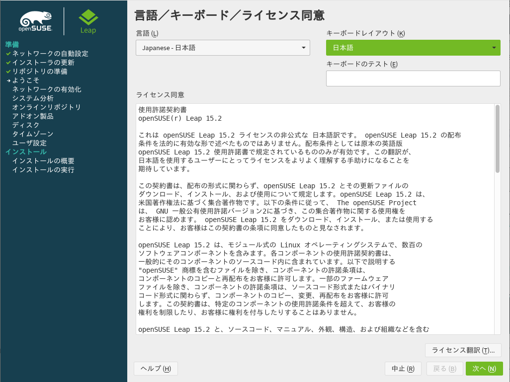The width and height of the screenshot is (510, 382).
Task: Select システム分析 step
Action: (33, 98)
